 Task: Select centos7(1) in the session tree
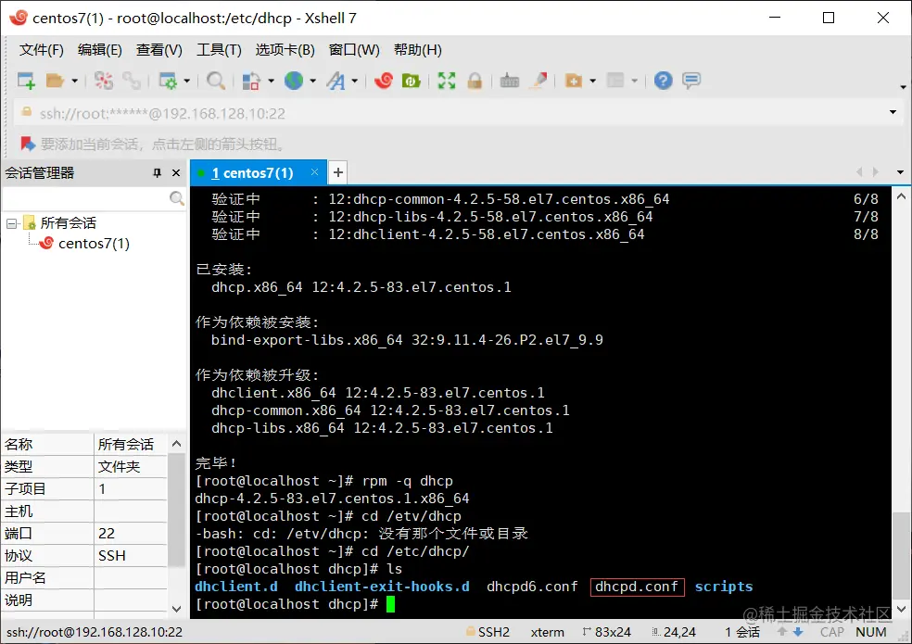pyautogui.click(x=94, y=244)
